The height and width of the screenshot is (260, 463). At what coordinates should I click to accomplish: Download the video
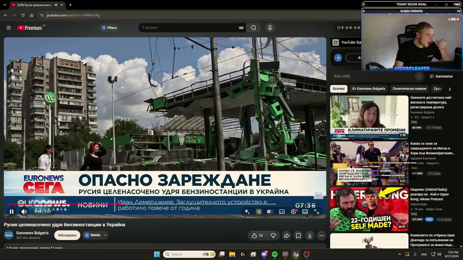click(310, 235)
